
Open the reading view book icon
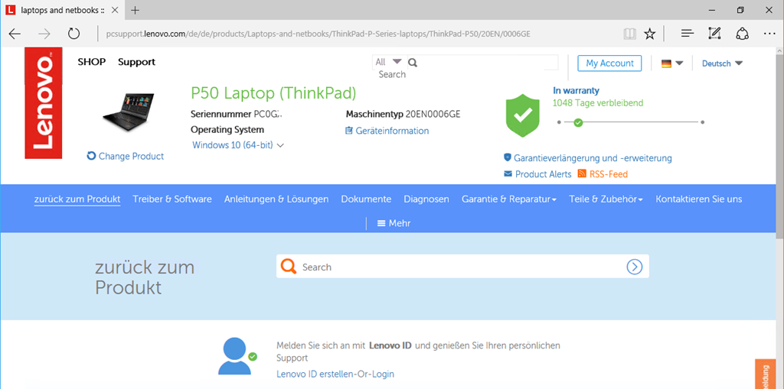click(629, 34)
